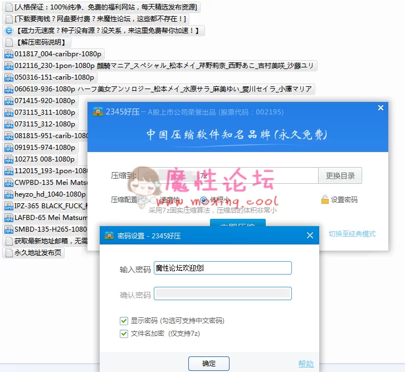Select the 人格保证 text file name

[x=106, y=7]
